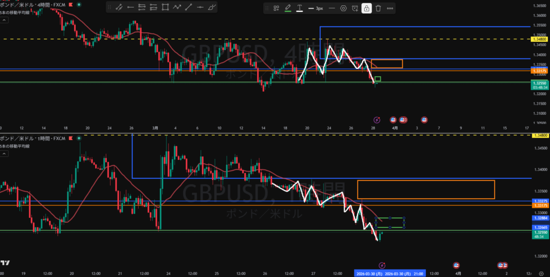Select the brush drawing tool
Viewport: 550px width, 277px height.
[x=212, y=8]
